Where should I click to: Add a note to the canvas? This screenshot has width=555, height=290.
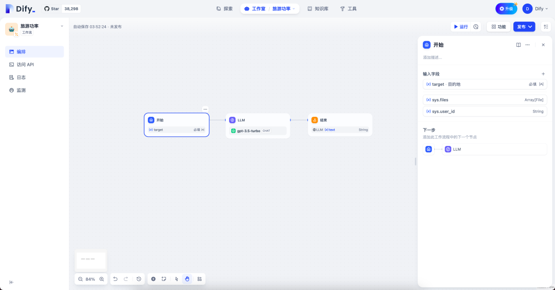pyautogui.click(x=164, y=279)
